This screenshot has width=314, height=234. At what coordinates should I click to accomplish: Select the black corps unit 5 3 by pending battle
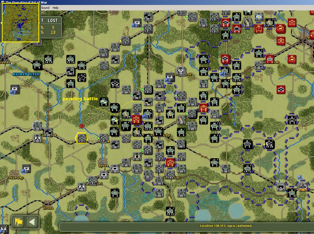pyautogui.click(x=104, y=102)
